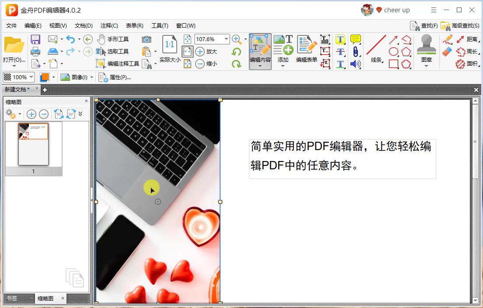Viewport: 483px width, 308px height.
Task: Pick the 面积 area measurement tool
Action: click(471, 64)
